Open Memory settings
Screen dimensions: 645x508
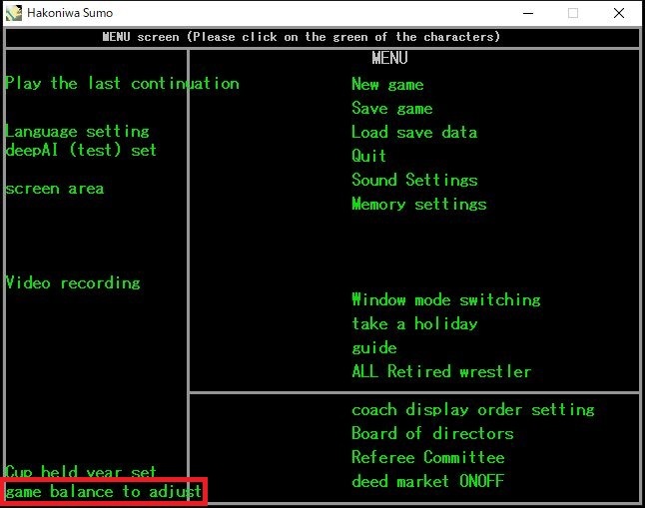coord(419,204)
